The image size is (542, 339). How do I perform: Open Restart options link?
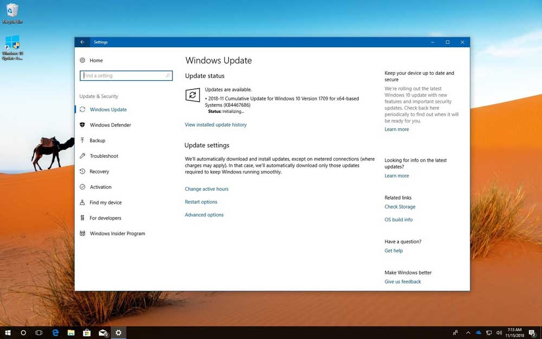click(x=201, y=202)
